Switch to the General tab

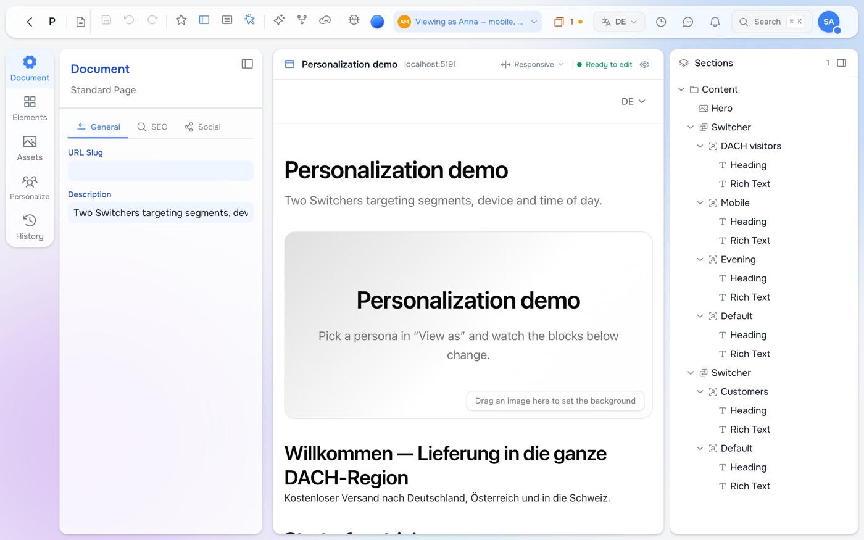tap(98, 127)
